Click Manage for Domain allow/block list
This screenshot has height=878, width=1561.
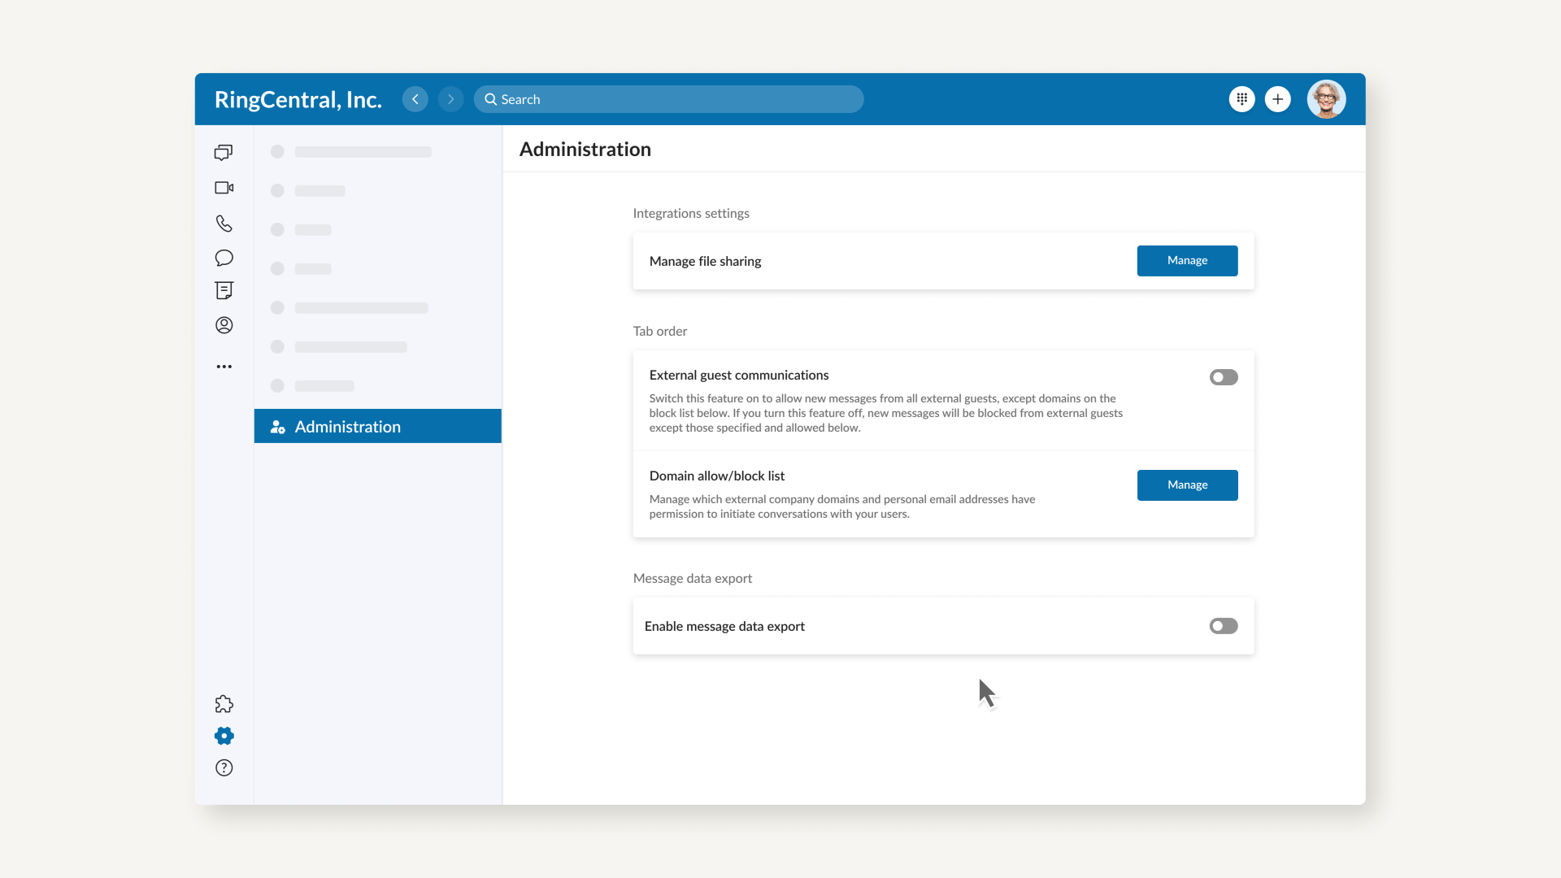[1186, 485]
